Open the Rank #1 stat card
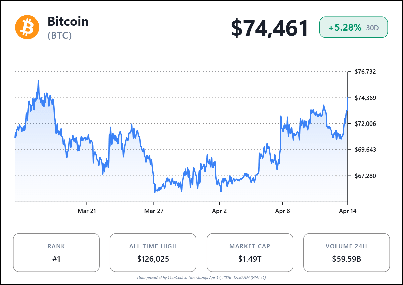 tap(56, 252)
